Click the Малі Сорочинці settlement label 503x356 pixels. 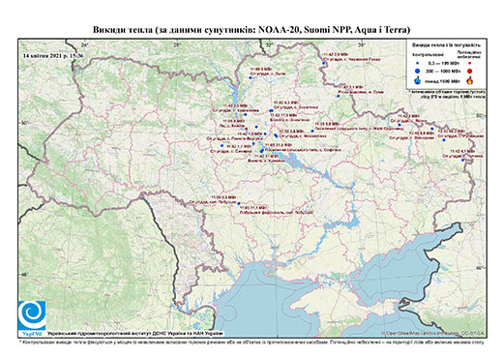(359, 129)
